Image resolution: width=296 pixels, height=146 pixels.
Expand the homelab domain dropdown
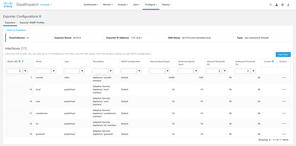[x=46, y=5]
